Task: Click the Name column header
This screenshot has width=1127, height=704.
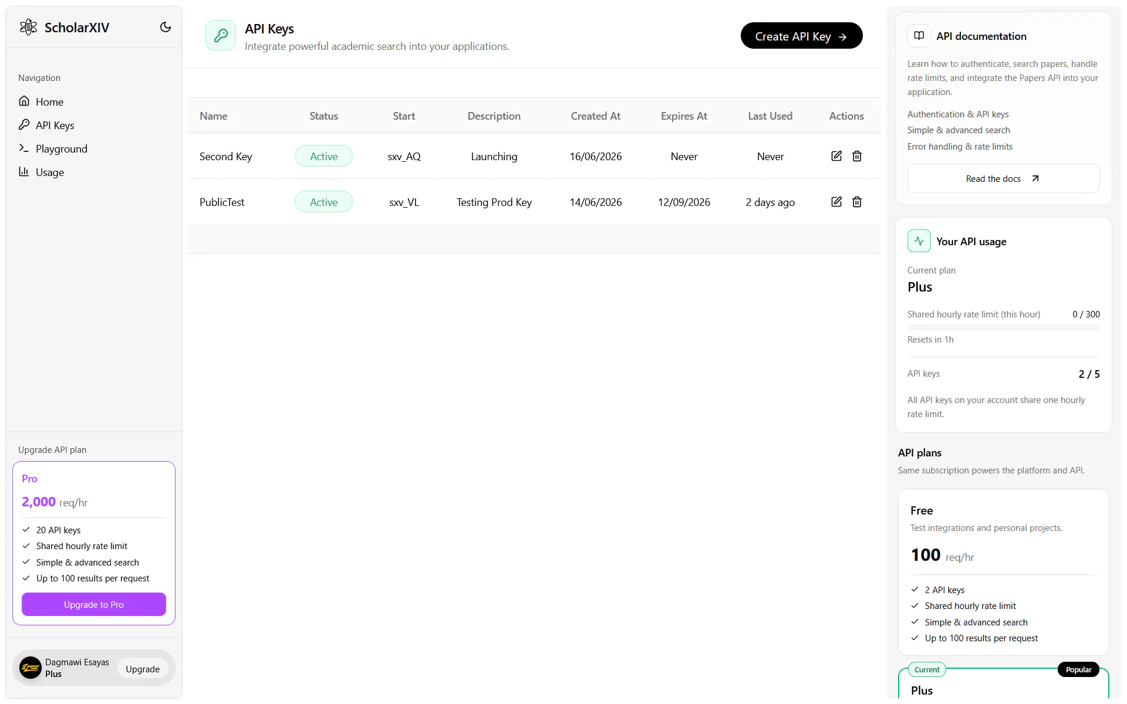Action: tap(213, 116)
